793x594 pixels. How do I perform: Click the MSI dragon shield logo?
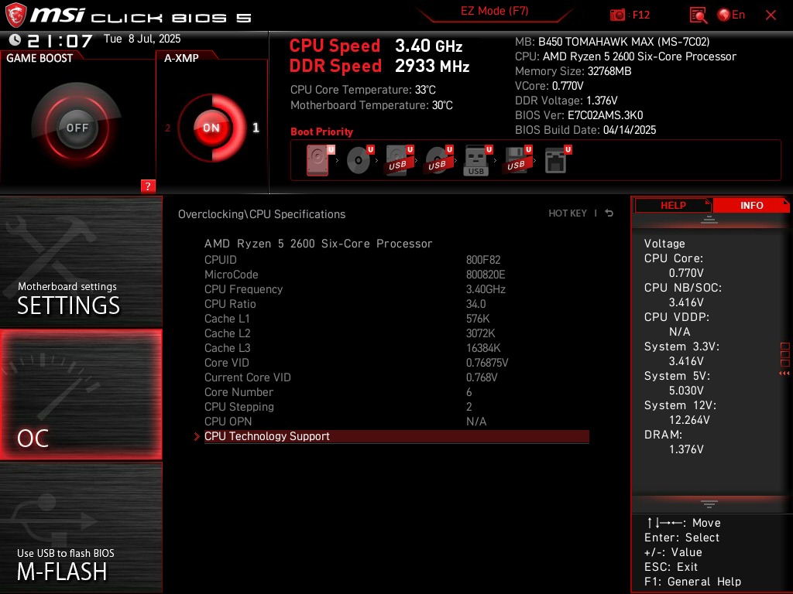pos(15,15)
